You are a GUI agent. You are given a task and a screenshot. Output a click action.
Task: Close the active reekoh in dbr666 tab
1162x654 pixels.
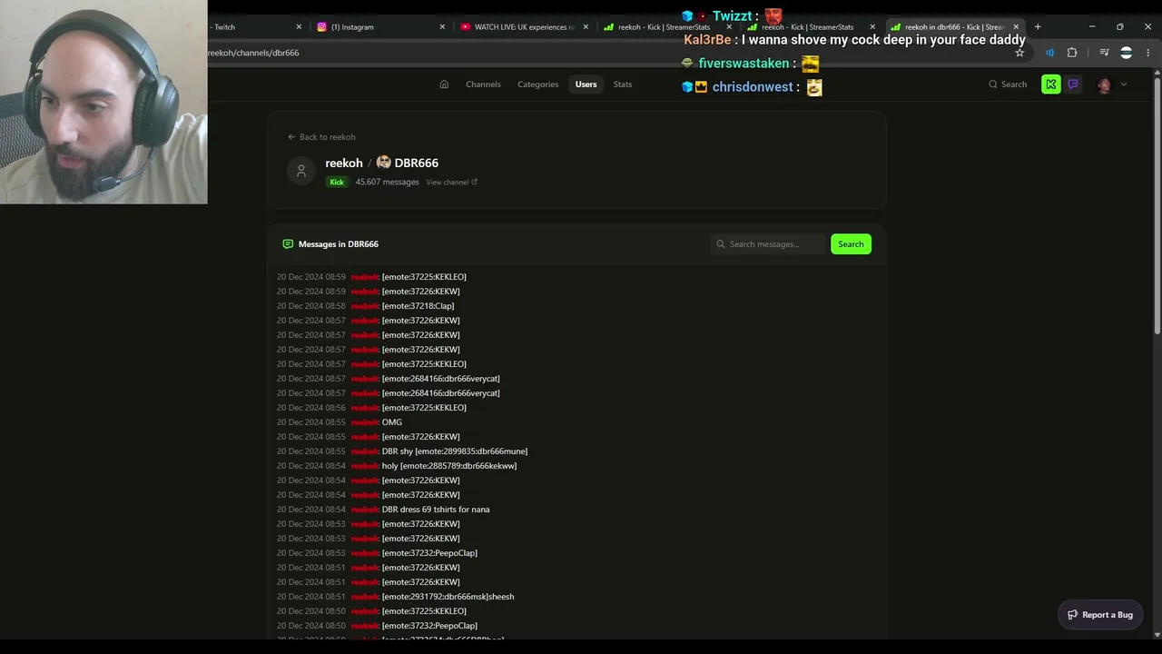pyautogui.click(x=1016, y=27)
